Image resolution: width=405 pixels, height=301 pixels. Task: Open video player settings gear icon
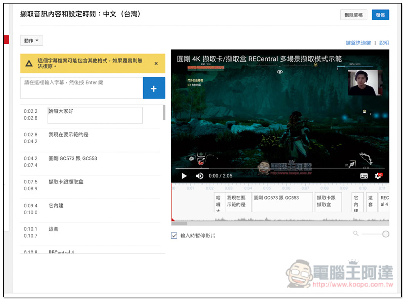pyautogui.click(x=378, y=176)
